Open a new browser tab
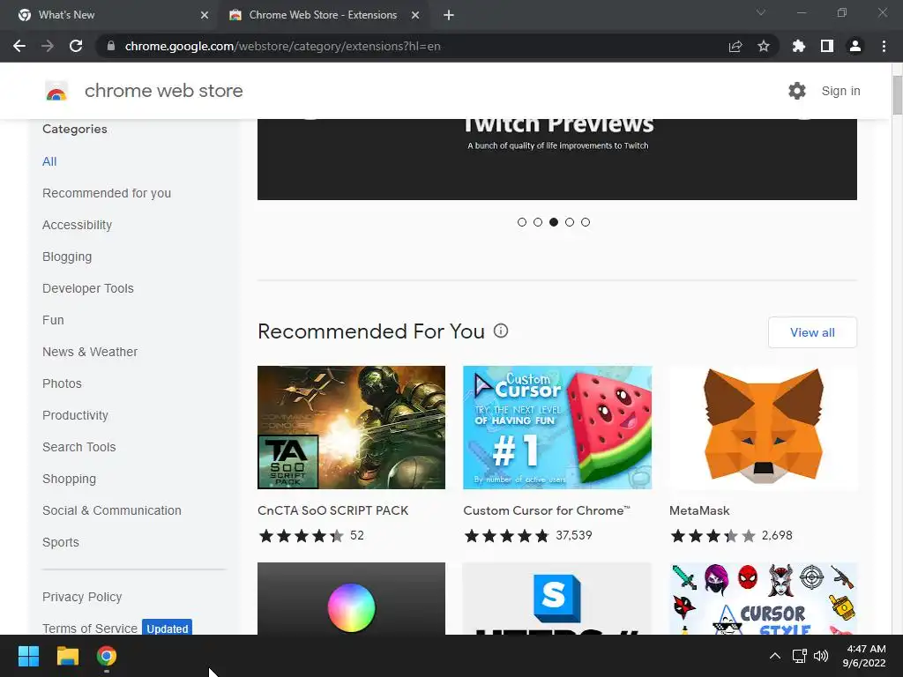Viewport: 903px width, 677px height. point(449,15)
